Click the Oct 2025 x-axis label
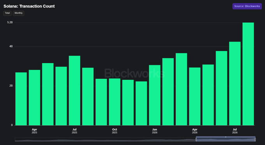This screenshot has width=265, height=145. tap(115, 131)
